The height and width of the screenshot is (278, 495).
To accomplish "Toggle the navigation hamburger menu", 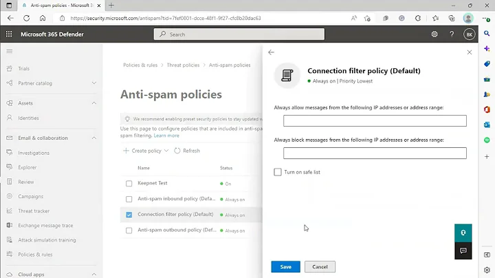I will tap(10, 51).
